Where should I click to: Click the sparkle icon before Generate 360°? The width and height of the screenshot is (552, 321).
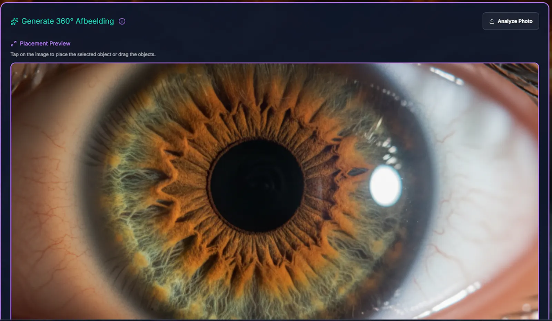tap(14, 21)
